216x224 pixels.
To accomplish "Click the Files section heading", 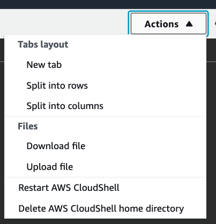I will pos(28,126).
